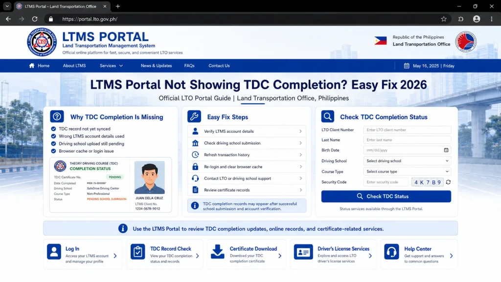This screenshot has height=282, width=501.
Task: Click the question mark icon for Why TDC Missing
Action: [57, 117]
